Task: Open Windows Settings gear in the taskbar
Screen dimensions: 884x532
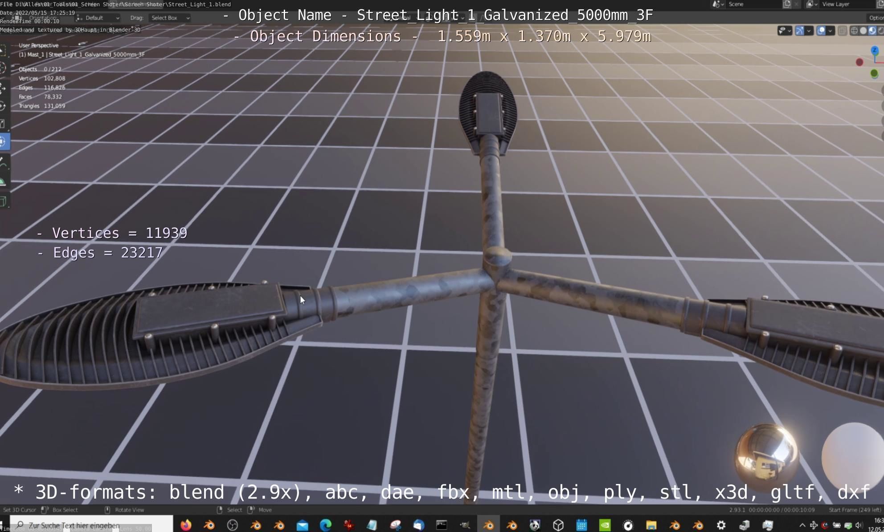Action: [x=721, y=525]
